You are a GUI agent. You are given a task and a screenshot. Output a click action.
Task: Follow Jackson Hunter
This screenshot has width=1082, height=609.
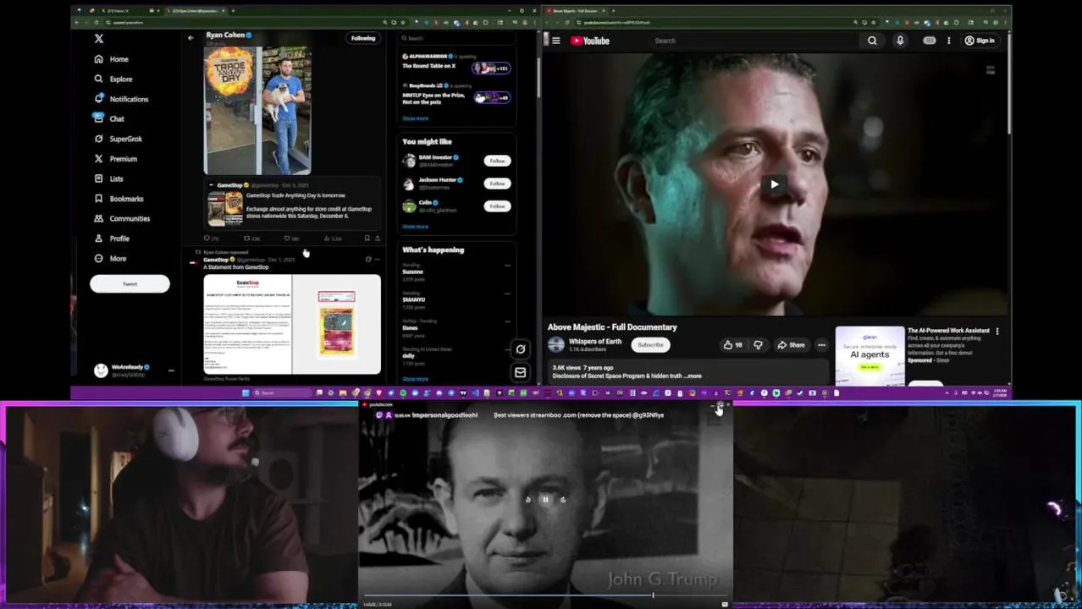(x=497, y=184)
